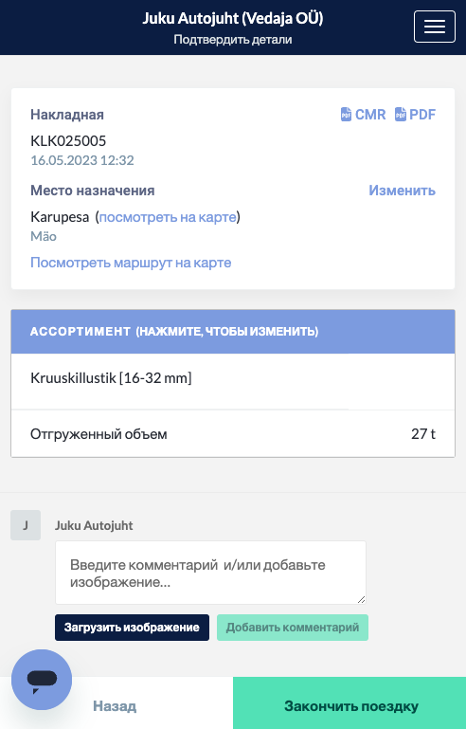466x729 pixels.
Task: Click the comment box resize handle
Action: click(x=361, y=599)
